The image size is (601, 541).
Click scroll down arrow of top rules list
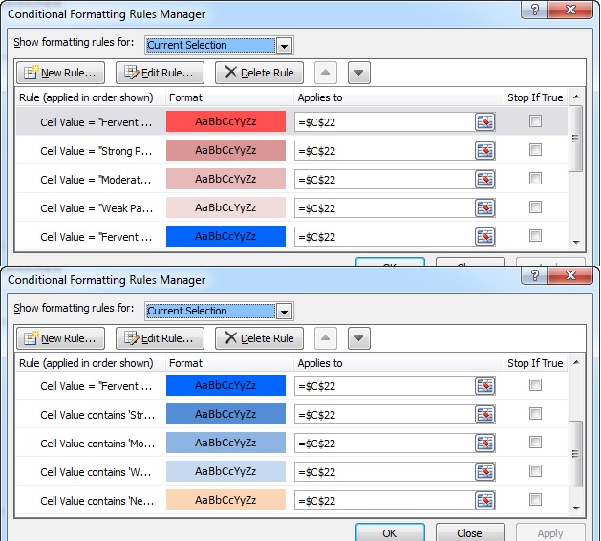pyautogui.click(x=575, y=244)
